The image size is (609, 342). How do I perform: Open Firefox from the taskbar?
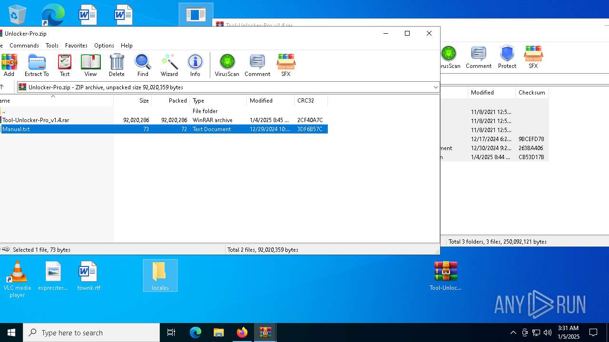(x=242, y=332)
